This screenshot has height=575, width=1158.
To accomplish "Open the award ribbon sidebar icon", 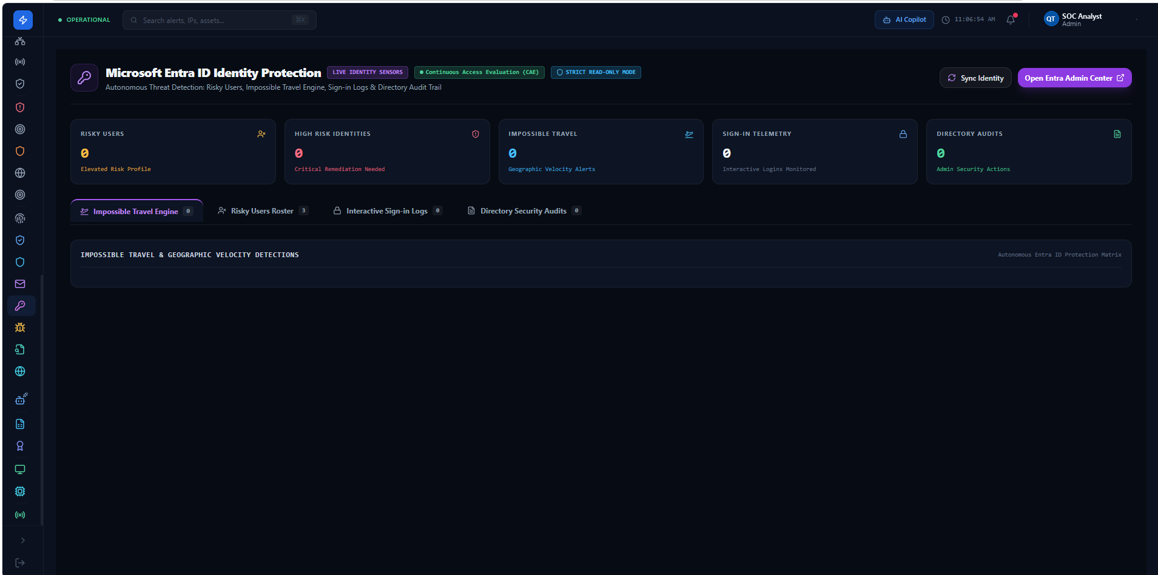I will (20, 446).
